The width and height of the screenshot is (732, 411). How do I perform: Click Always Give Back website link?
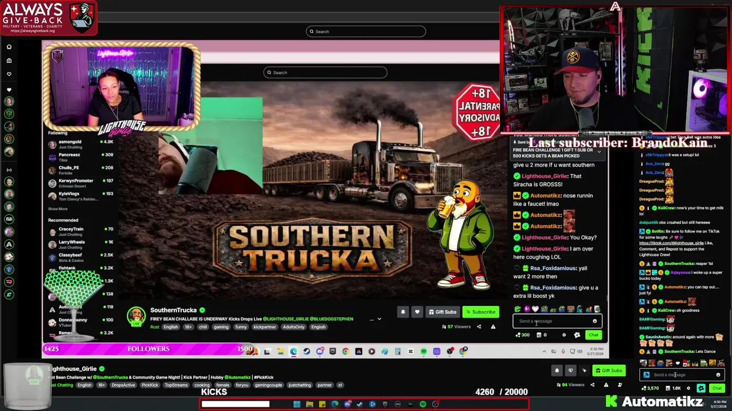(33, 30)
